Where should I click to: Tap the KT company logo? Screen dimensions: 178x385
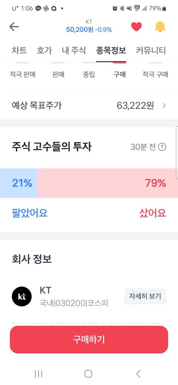[x=22, y=297]
